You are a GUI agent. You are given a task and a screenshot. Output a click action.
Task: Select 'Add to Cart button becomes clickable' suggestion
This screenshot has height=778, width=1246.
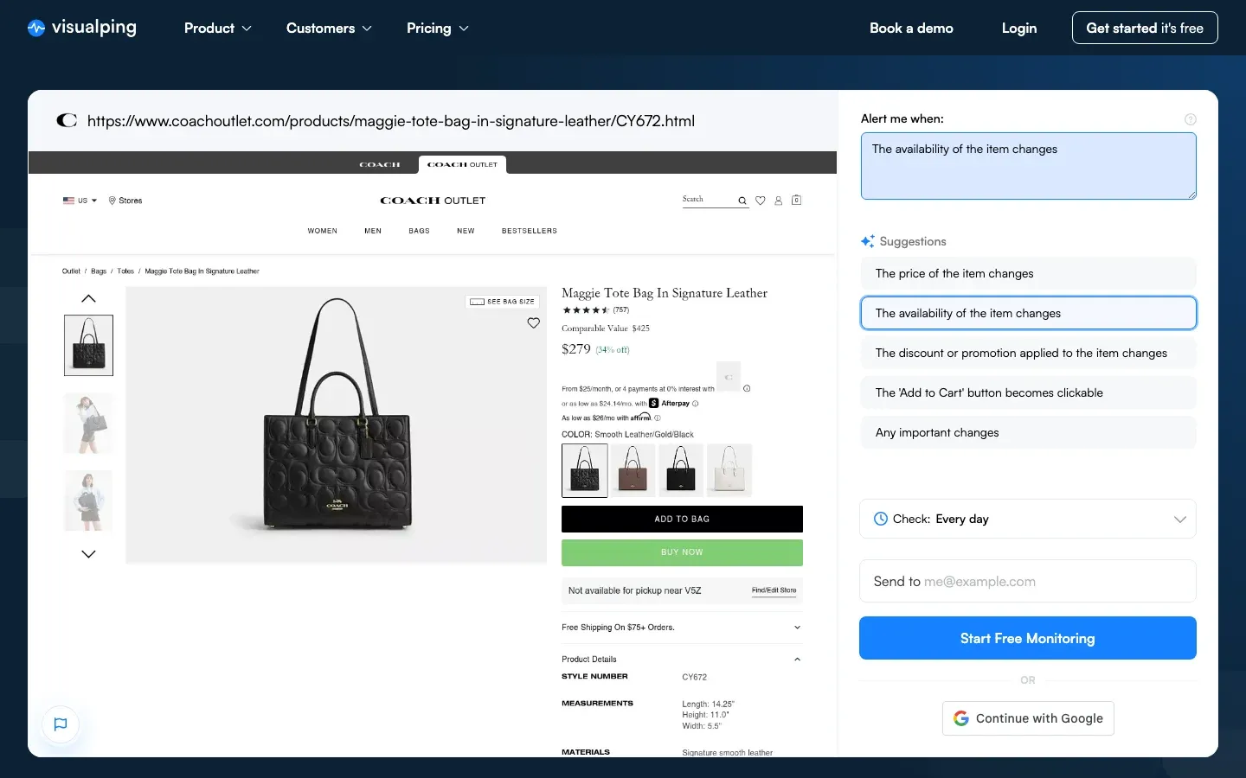click(1029, 392)
